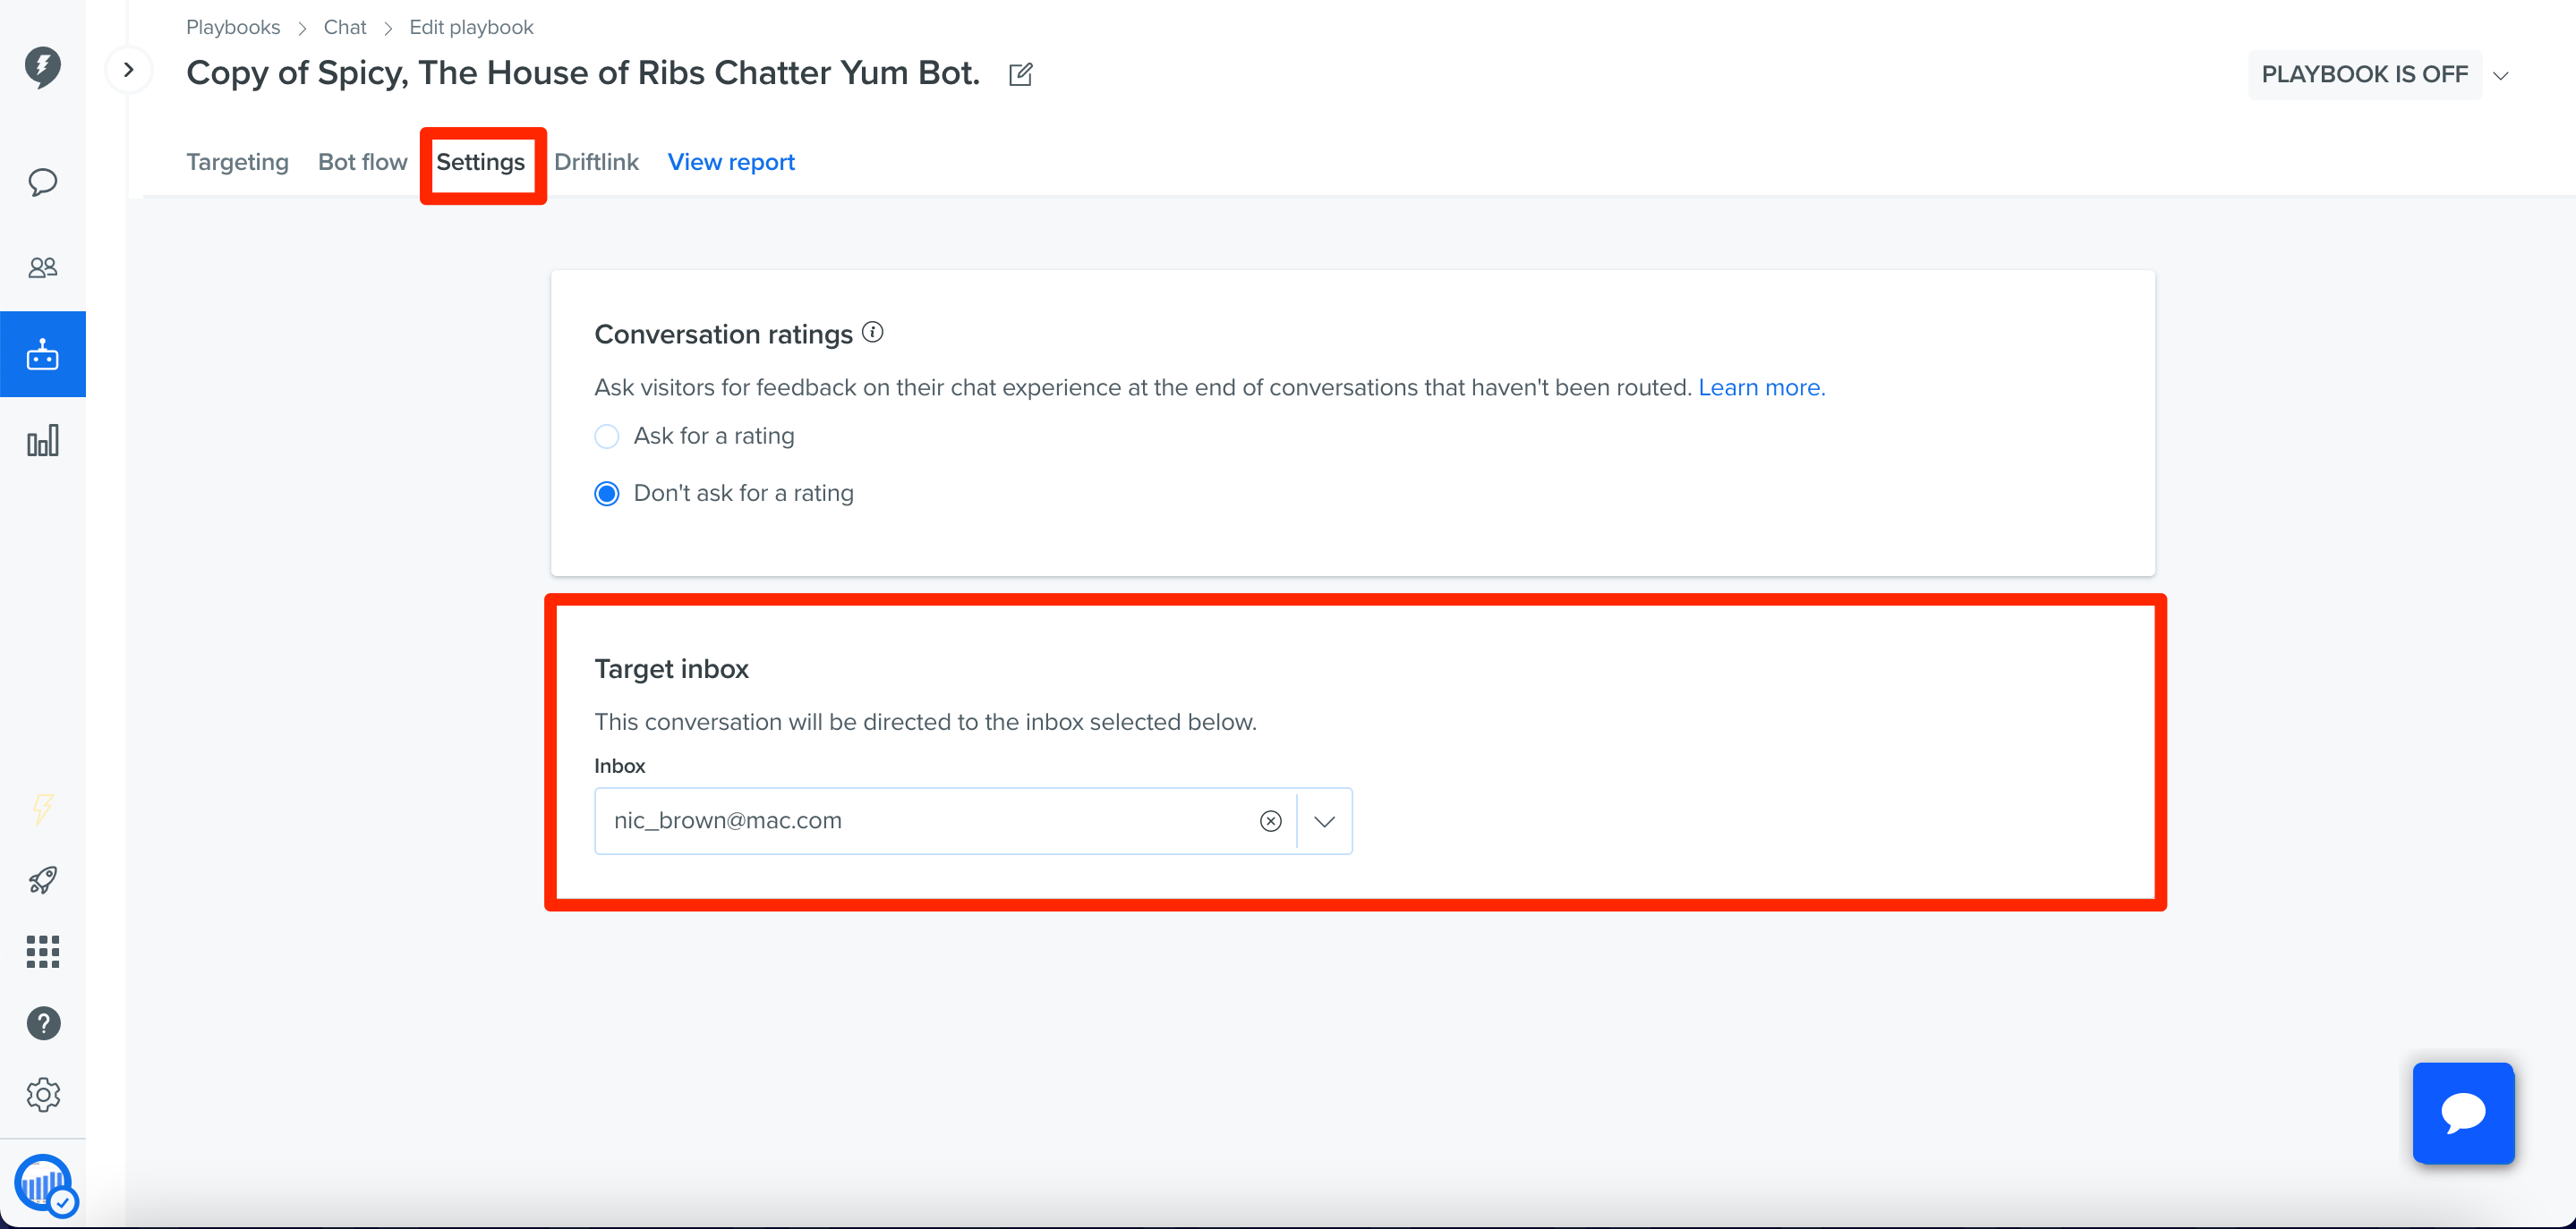Switch to the Targeting tab

pos(237,162)
